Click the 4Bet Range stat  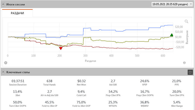click(x=177, y=104)
